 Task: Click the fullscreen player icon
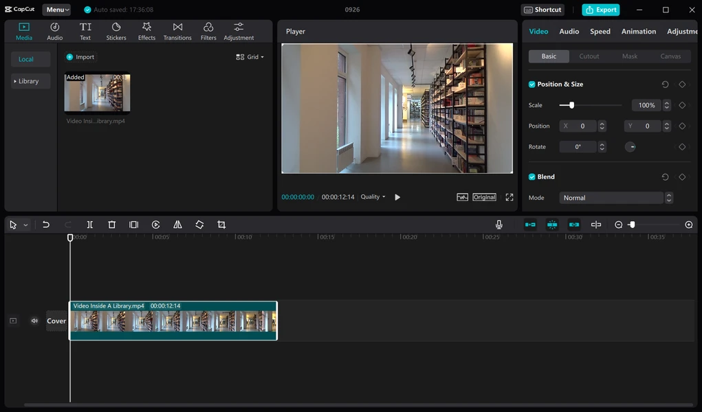coord(509,197)
